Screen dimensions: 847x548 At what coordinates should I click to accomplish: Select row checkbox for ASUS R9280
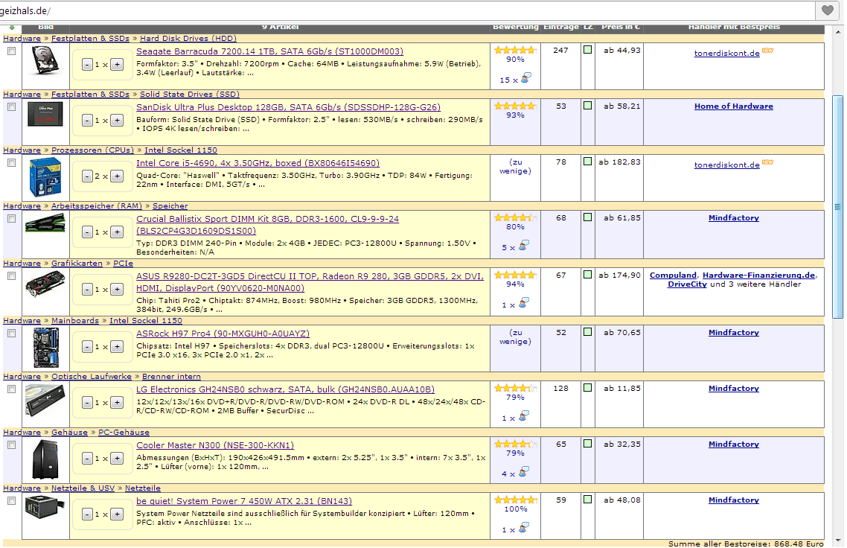coord(11,276)
